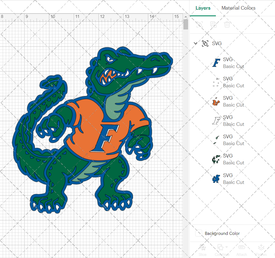Click the Group layers icon
This screenshot has height=258, width=275.
[200, 25]
